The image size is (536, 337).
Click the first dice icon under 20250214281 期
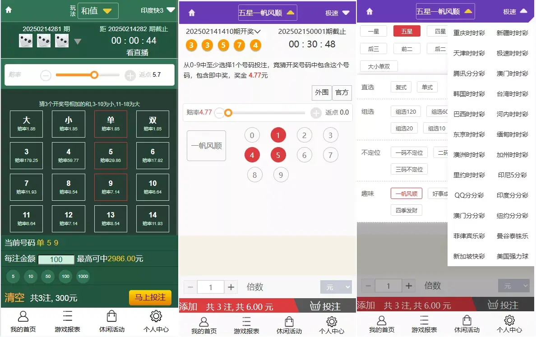26,41
